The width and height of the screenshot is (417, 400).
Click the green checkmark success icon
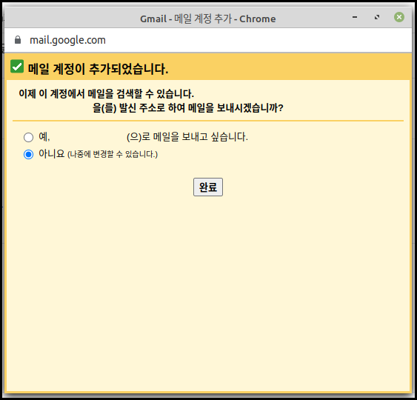[x=17, y=66]
